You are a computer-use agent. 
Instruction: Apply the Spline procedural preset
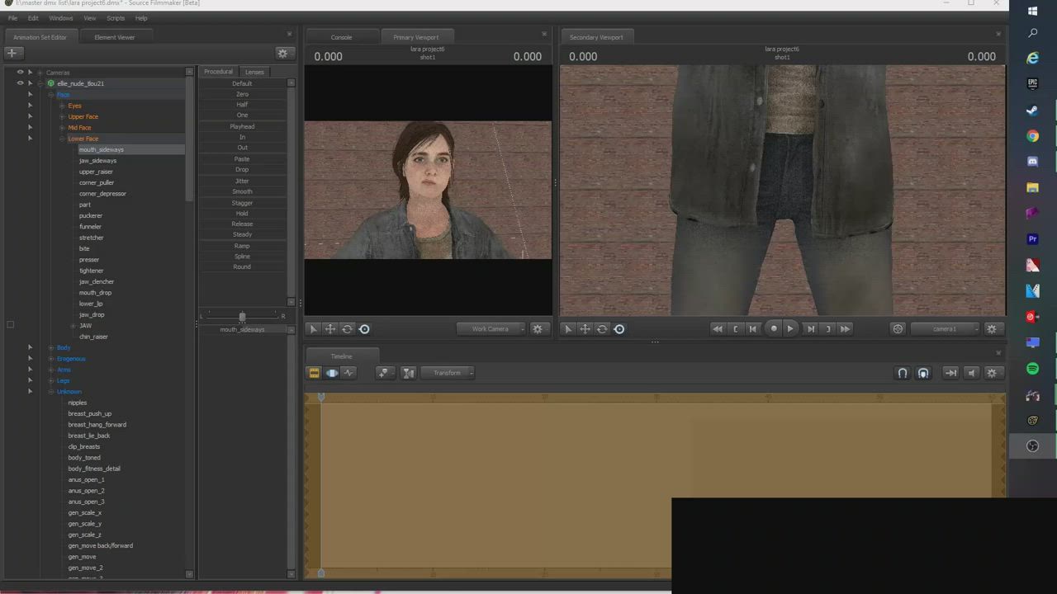242,257
